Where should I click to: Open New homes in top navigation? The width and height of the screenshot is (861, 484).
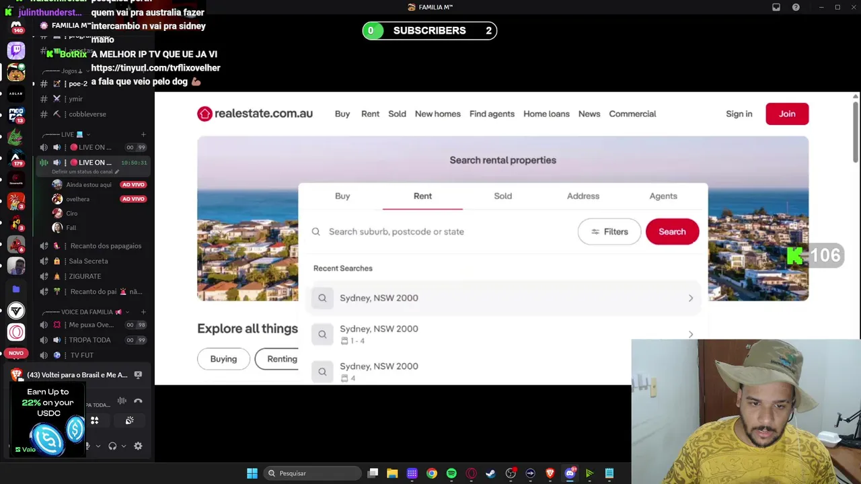pos(438,114)
